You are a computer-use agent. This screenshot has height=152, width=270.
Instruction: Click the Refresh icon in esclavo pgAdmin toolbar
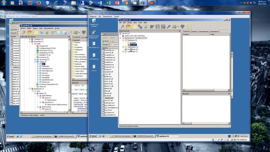click(x=30, y=33)
